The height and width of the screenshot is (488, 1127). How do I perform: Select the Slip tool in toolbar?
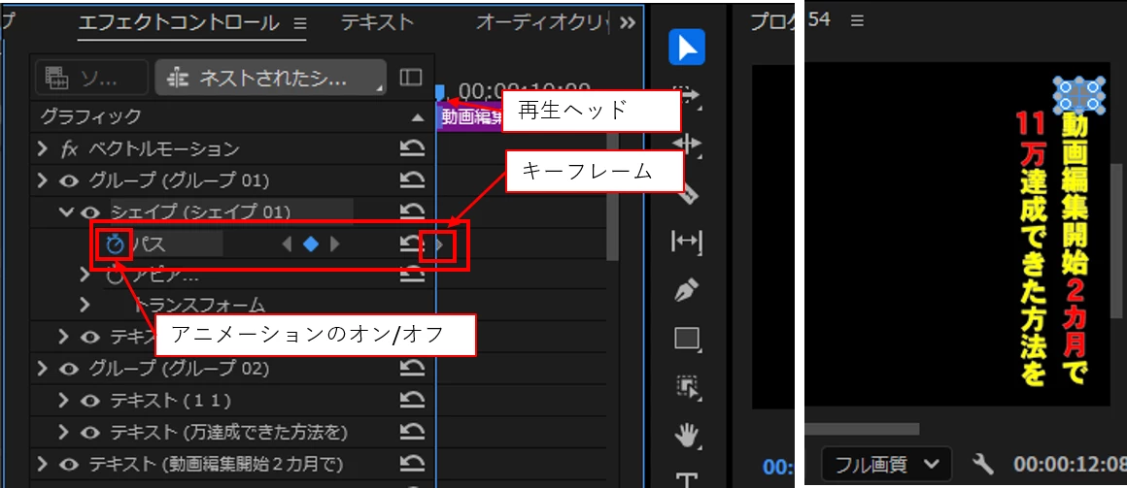(x=687, y=242)
